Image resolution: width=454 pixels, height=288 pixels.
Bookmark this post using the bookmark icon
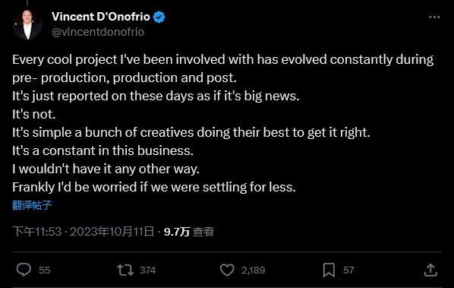329,270
